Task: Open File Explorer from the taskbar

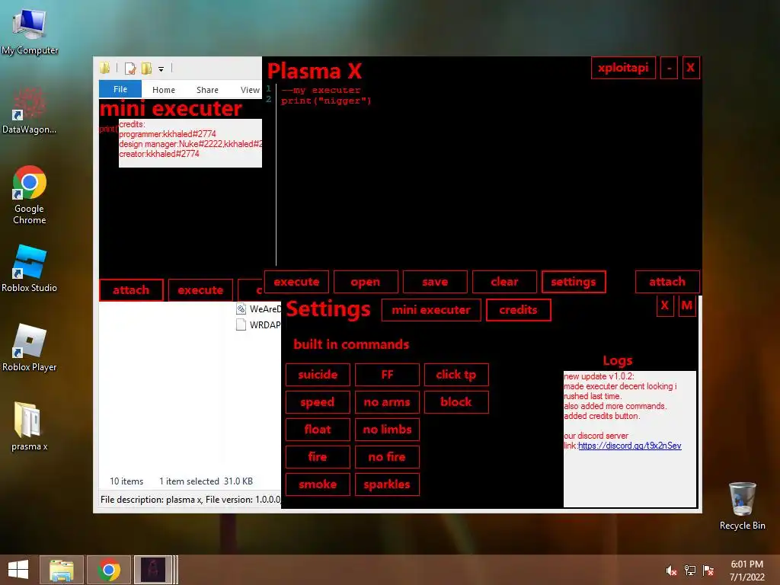Action: click(x=62, y=570)
